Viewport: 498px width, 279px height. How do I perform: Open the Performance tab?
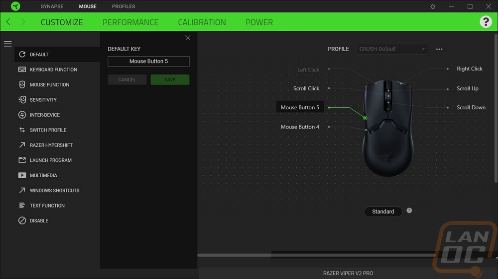pyautogui.click(x=130, y=22)
